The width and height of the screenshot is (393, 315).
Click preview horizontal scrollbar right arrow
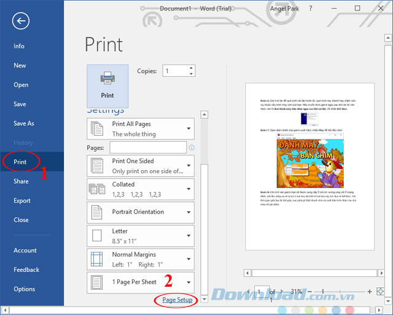381,273
